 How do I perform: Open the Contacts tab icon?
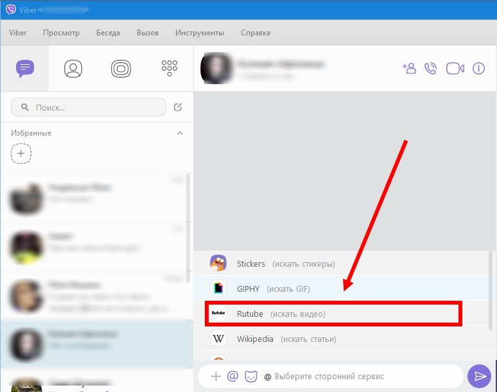pyautogui.click(x=73, y=68)
